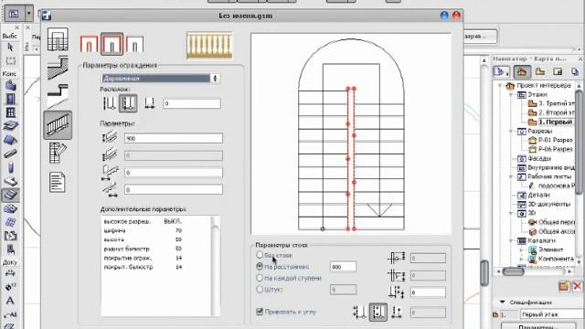
Task: Select the railing settings page icon
Action: click(58, 125)
